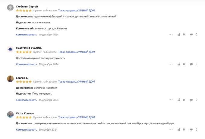205x139 pixels.
Task: Like Сергей З.'s review
Action: pos(179,100)
